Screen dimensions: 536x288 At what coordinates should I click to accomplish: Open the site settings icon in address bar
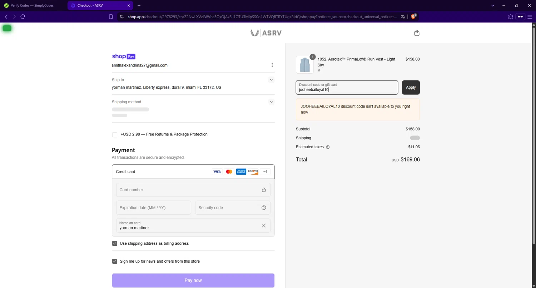[121, 17]
